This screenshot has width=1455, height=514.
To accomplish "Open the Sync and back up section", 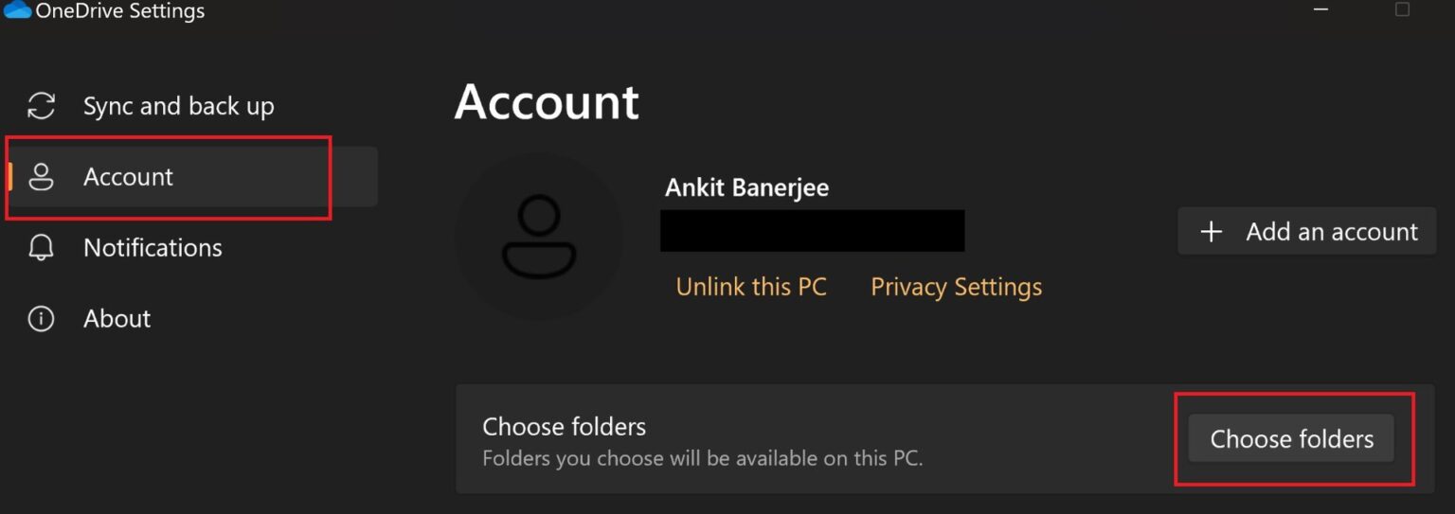I will (178, 106).
